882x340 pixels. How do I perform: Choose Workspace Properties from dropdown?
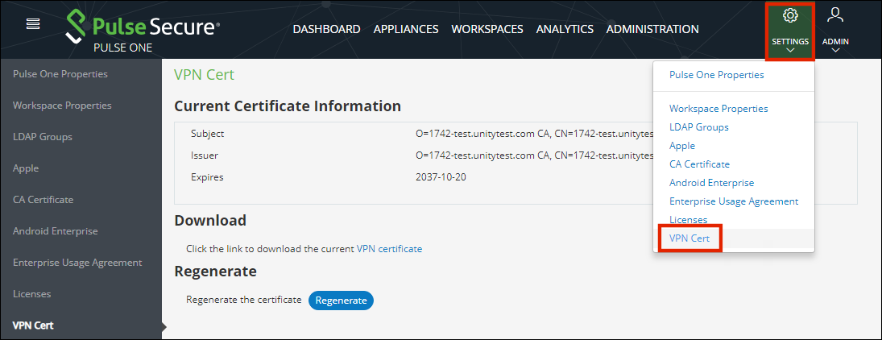point(718,109)
